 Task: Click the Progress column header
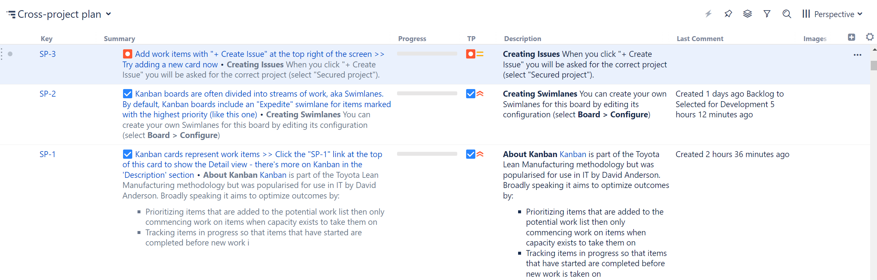(x=412, y=39)
